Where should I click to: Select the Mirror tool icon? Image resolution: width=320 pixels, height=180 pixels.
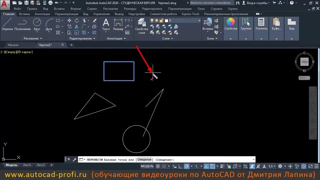click(x=76, y=26)
